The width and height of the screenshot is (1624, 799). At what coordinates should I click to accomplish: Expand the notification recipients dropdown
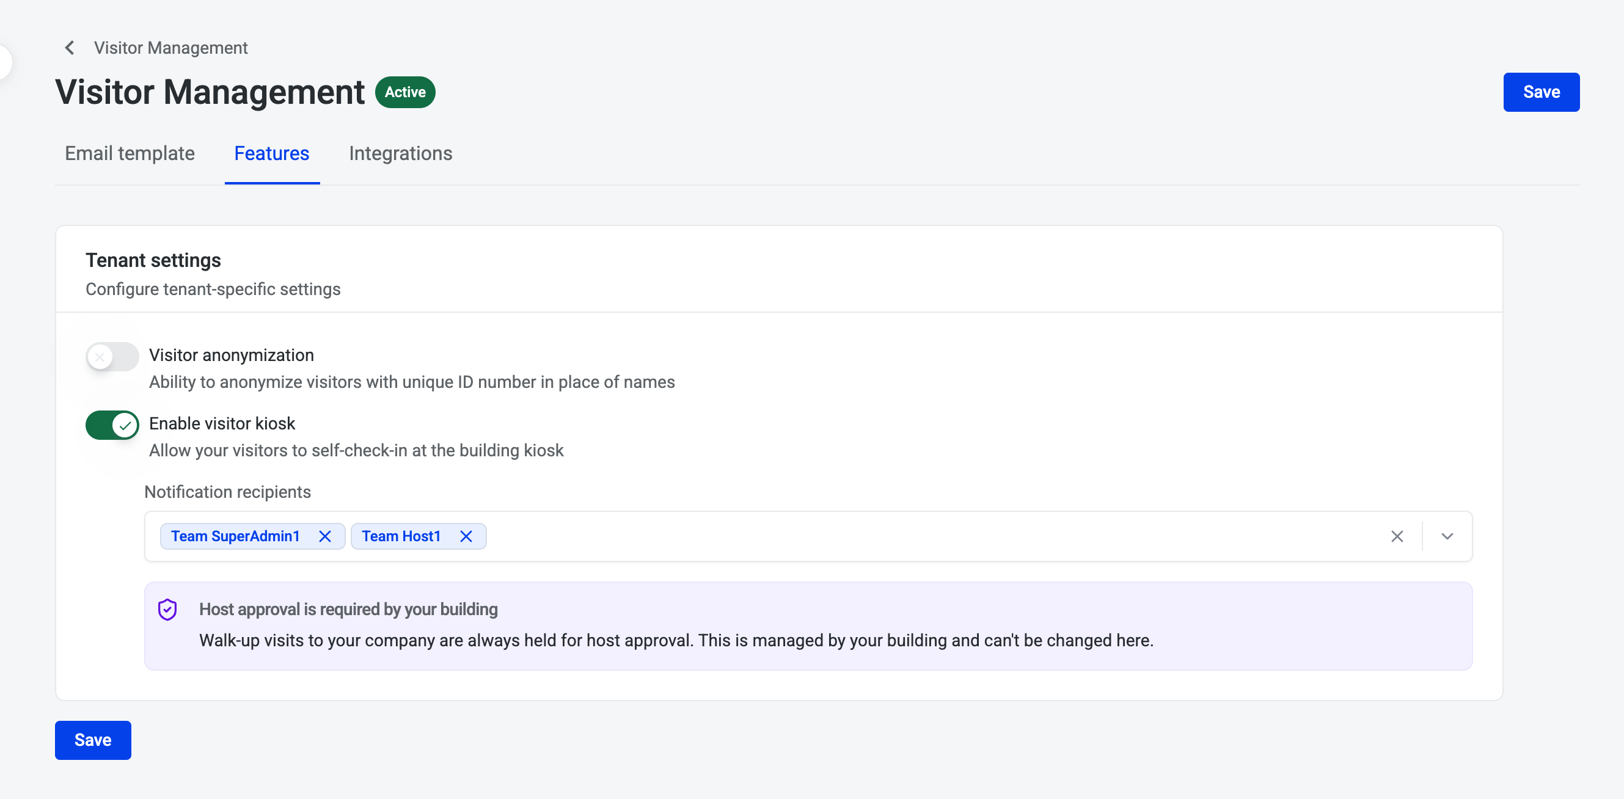[1447, 536]
